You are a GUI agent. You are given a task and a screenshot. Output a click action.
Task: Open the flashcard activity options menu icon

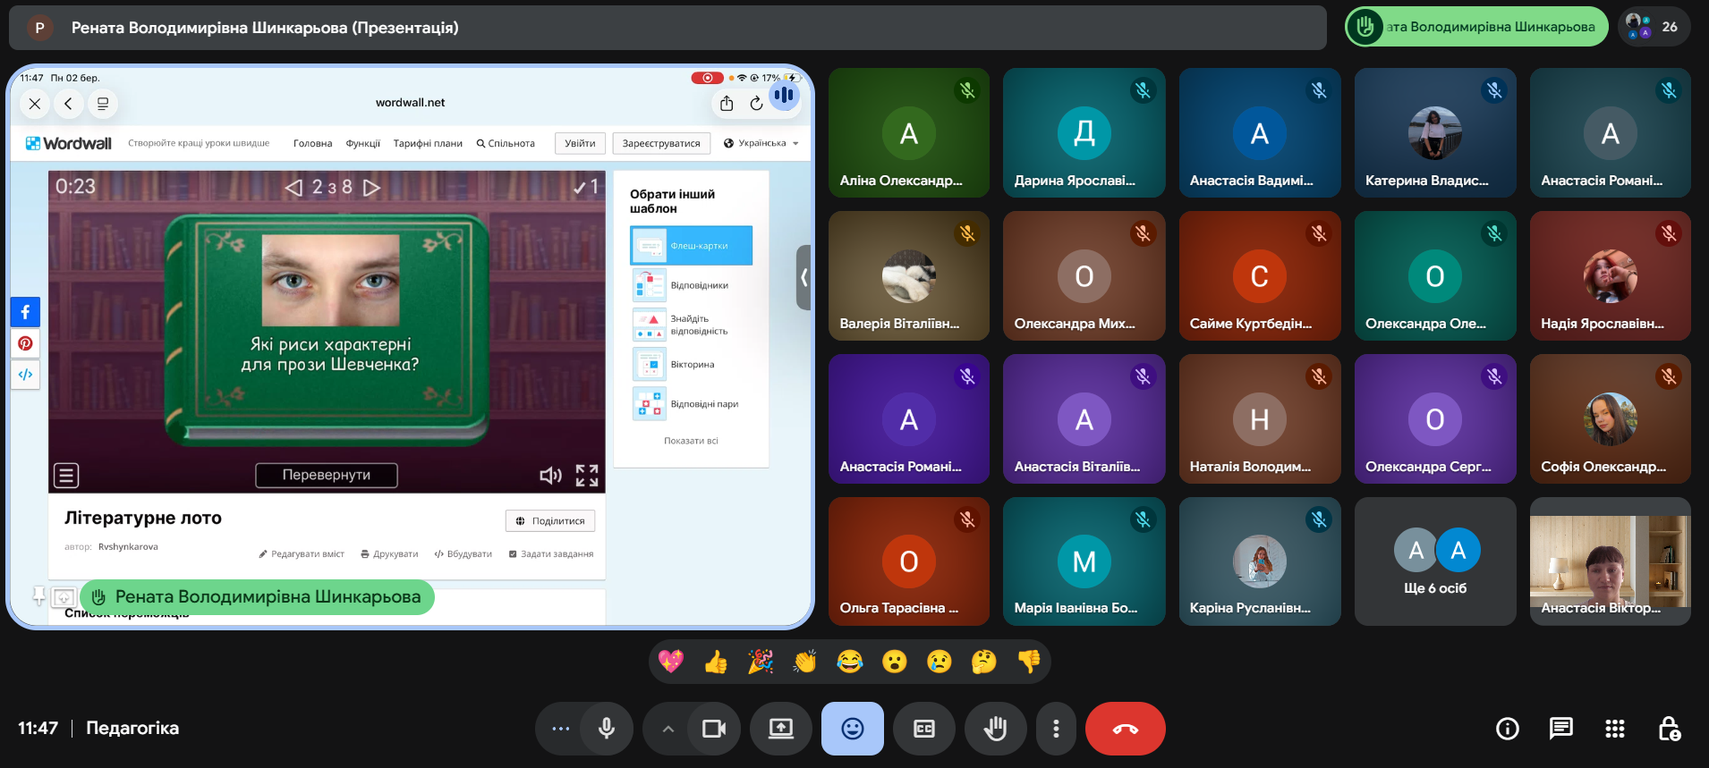coord(66,475)
